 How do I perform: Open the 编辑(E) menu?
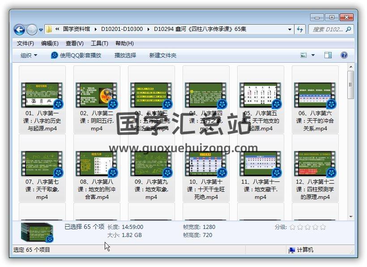50,43
